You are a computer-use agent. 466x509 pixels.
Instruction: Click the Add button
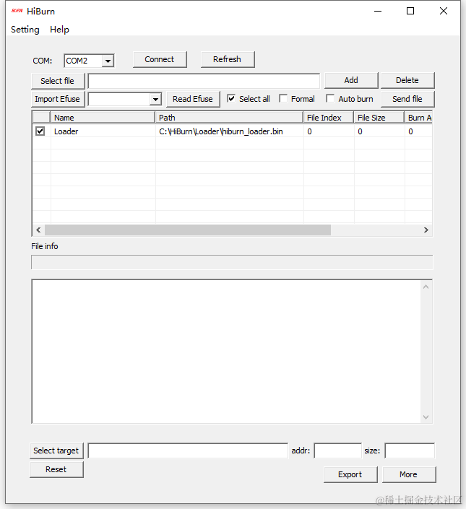351,80
